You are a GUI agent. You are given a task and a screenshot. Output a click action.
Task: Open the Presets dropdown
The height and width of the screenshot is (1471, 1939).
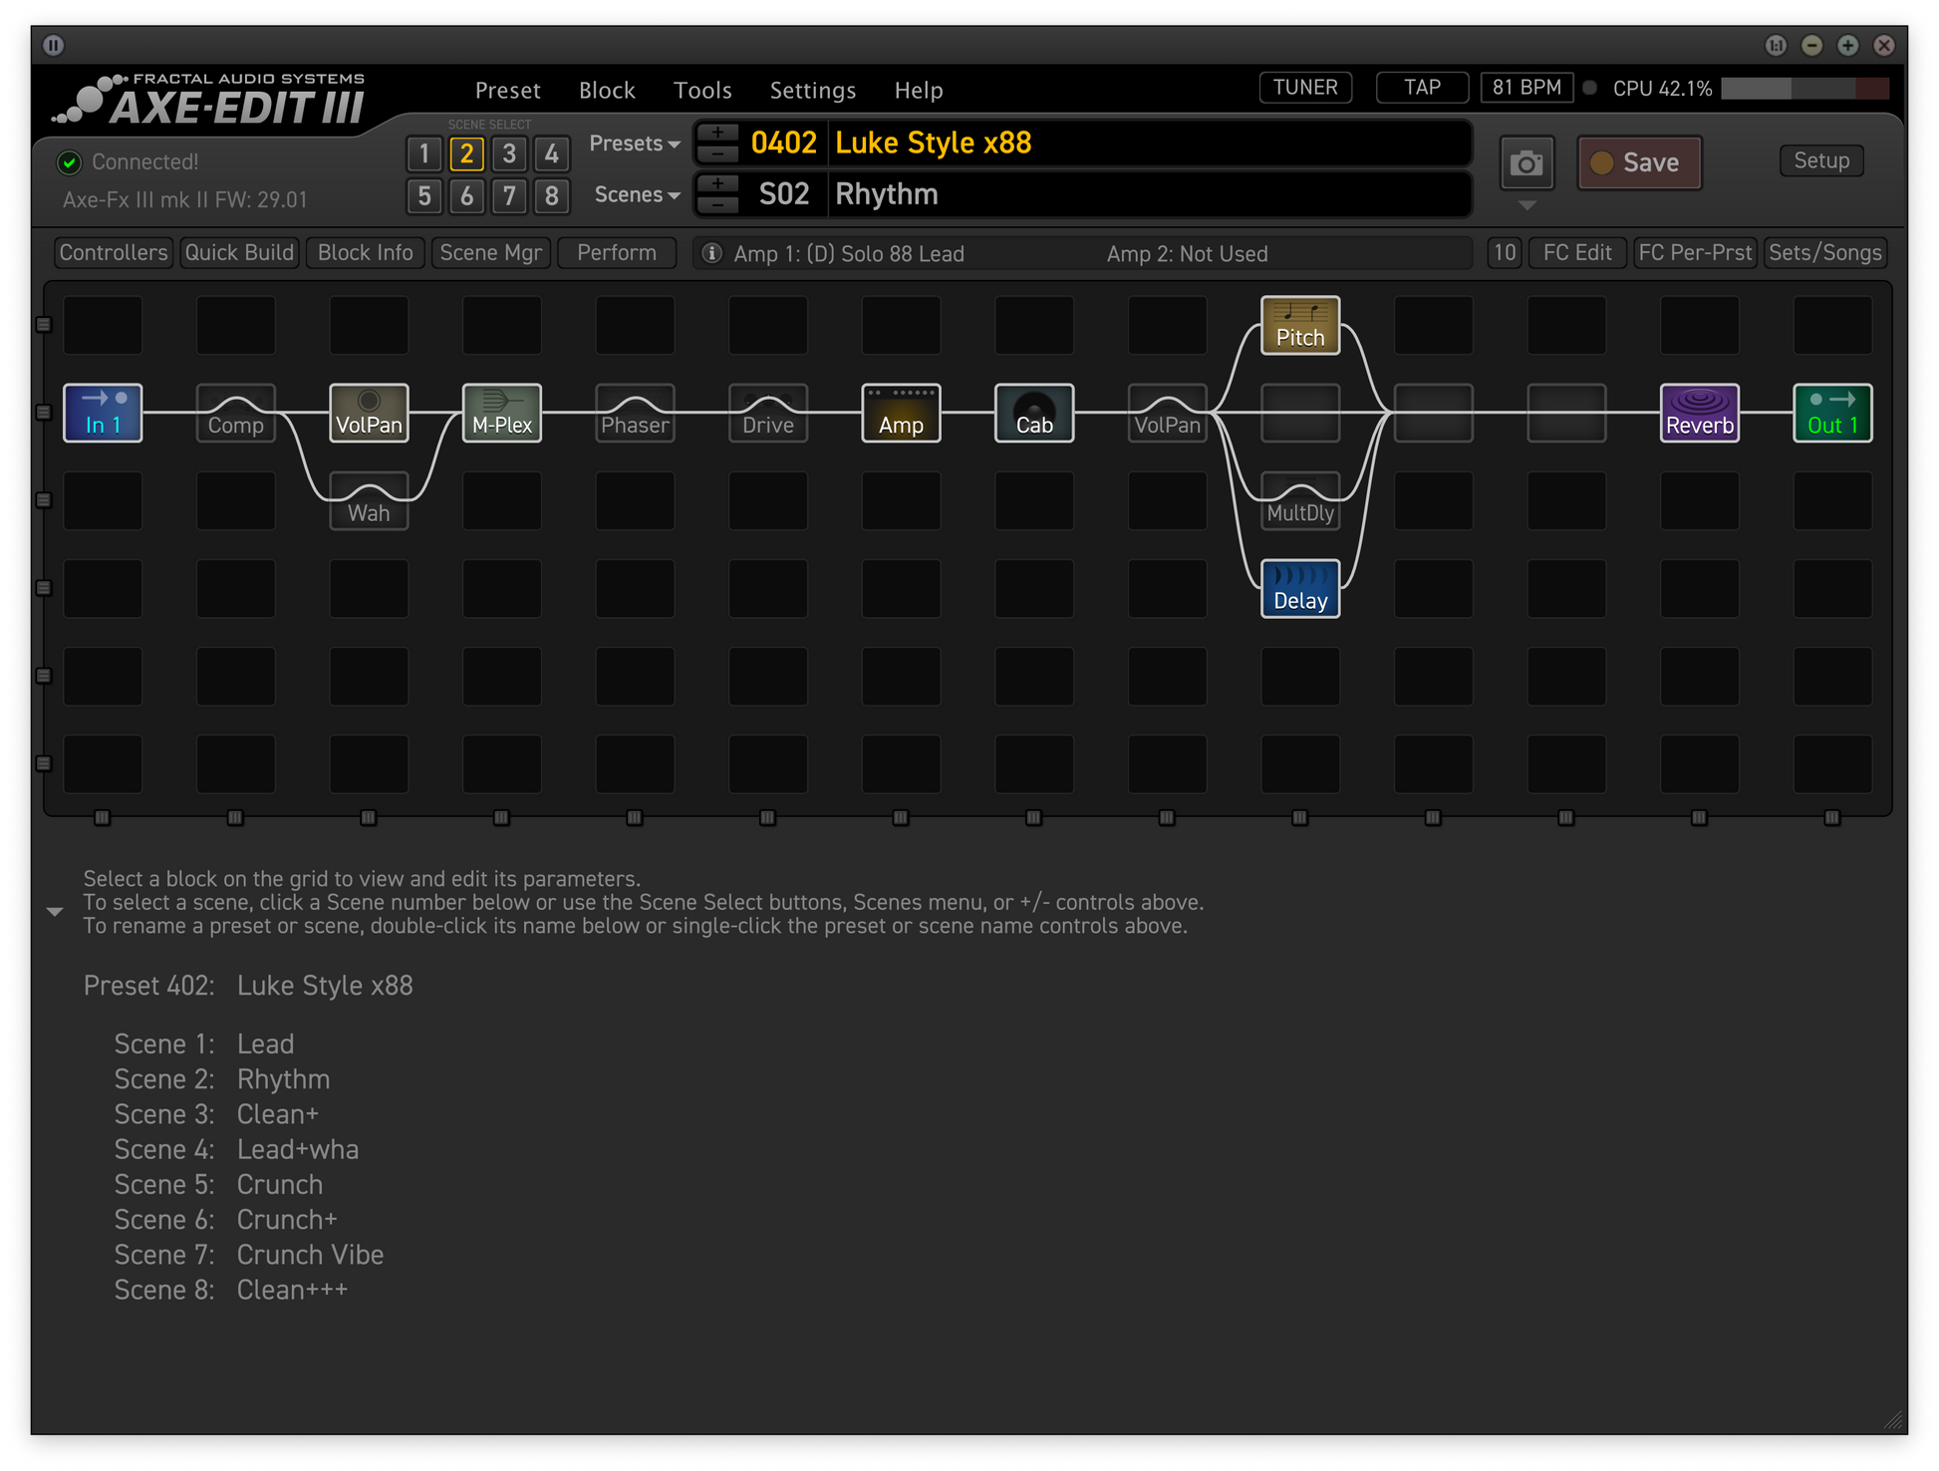[x=634, y=144]
